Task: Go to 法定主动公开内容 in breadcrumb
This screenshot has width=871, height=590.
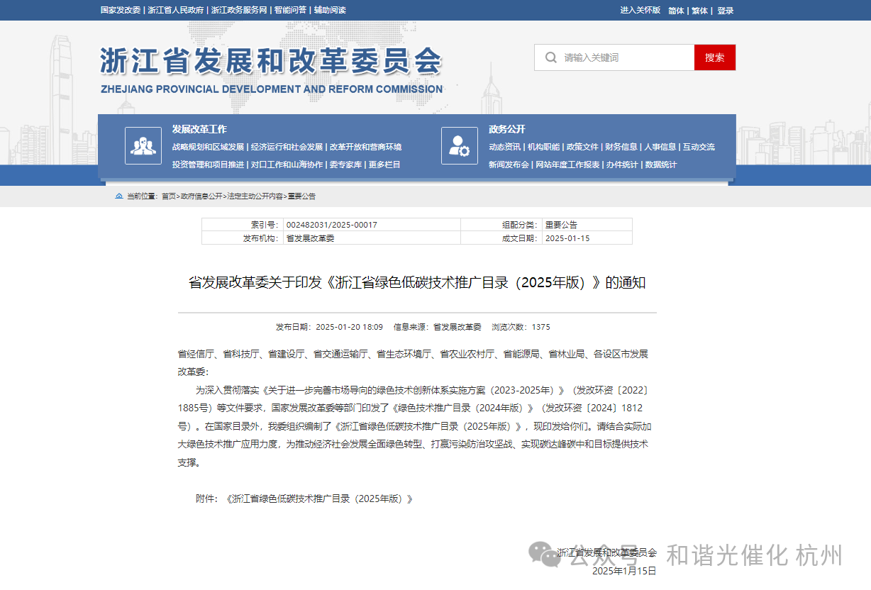Action: pyautogui.click(x=255, y=196)
